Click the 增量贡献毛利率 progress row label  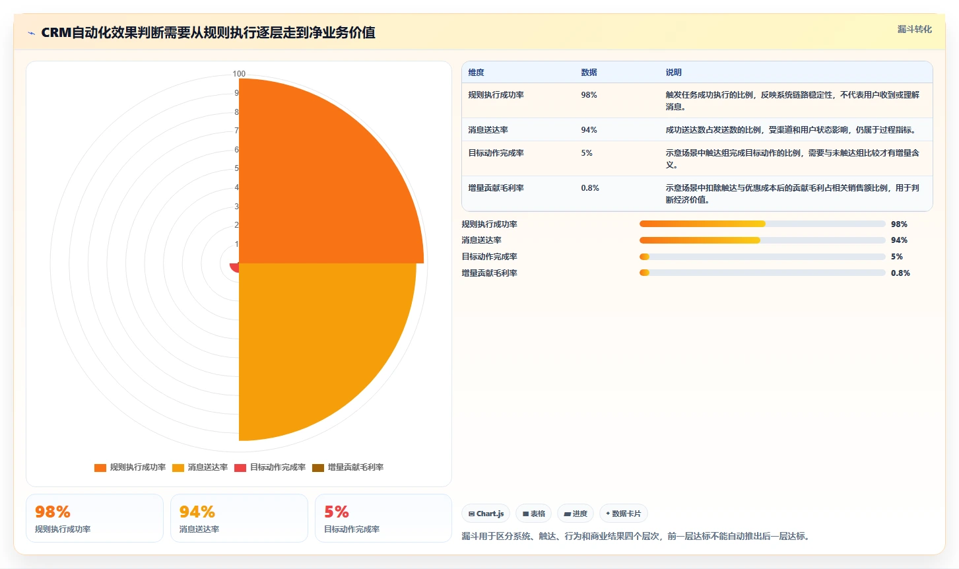(x=490, y=273)
